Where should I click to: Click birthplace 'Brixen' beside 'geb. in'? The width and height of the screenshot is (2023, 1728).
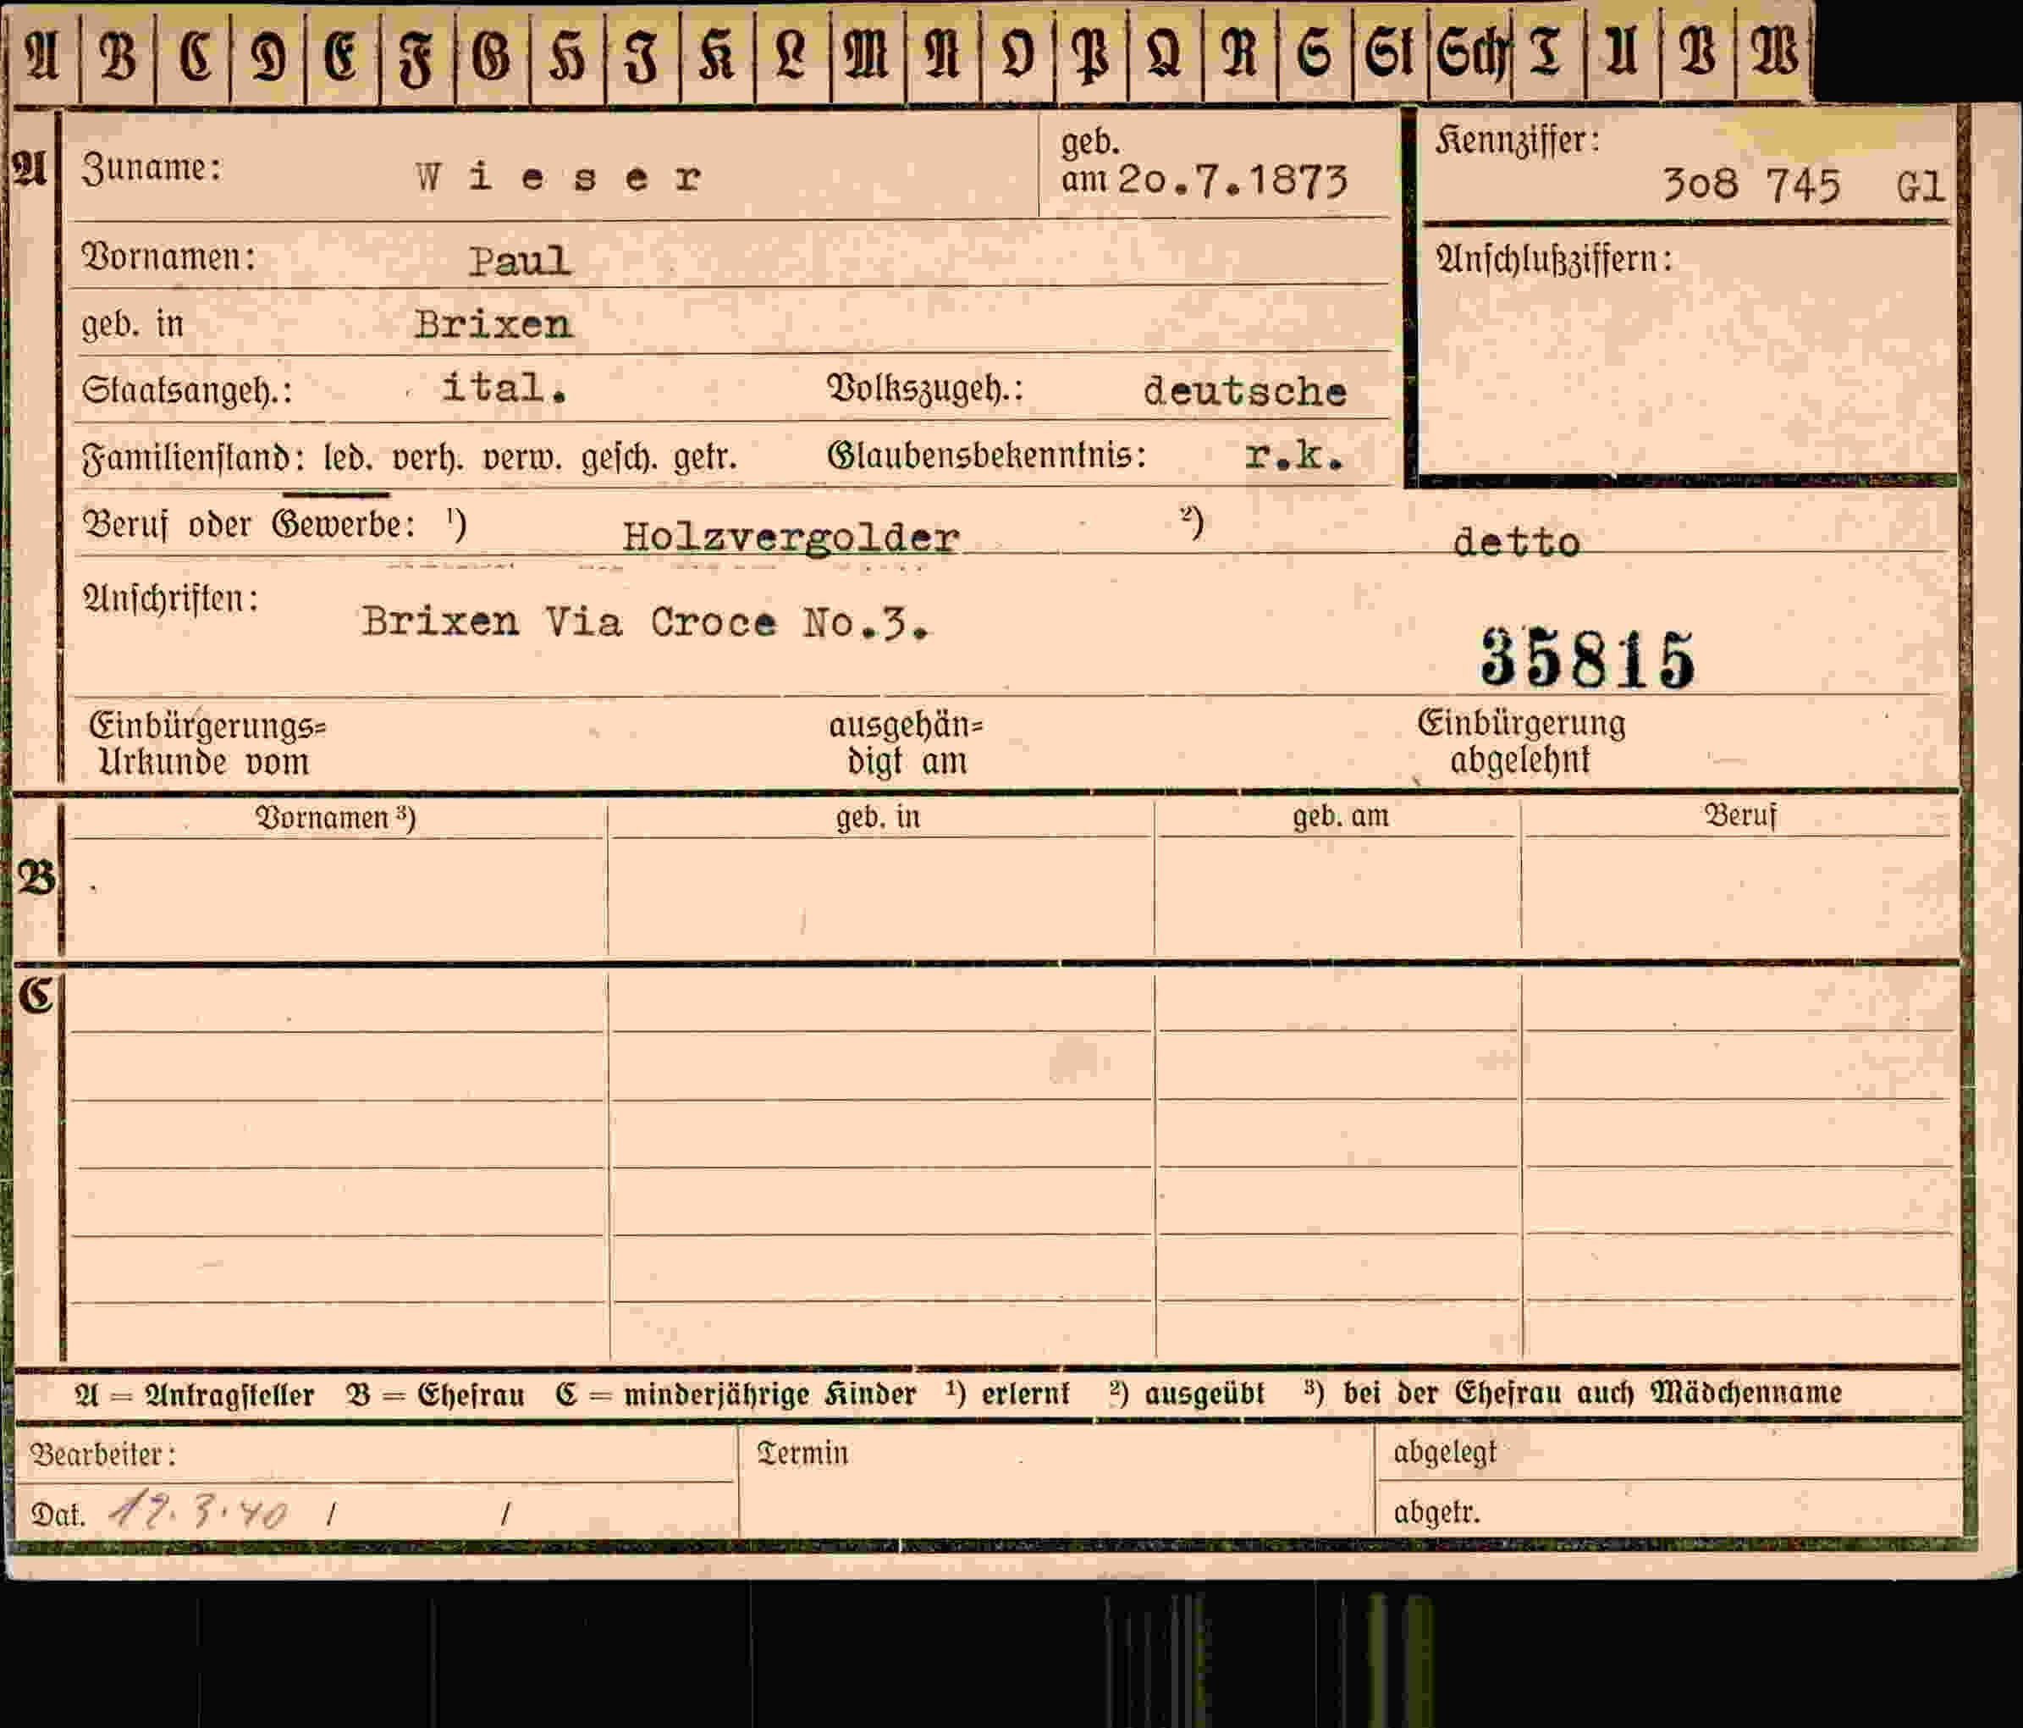493,324
